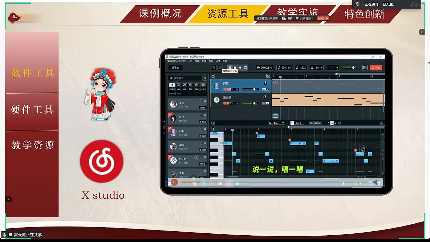Pause playback in the X Studio transport
The image size is (430, 242).
[230, 68]
